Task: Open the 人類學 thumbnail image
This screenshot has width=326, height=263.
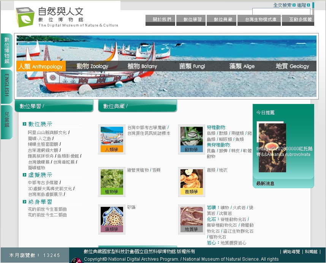Action: [x=112, y=139]
